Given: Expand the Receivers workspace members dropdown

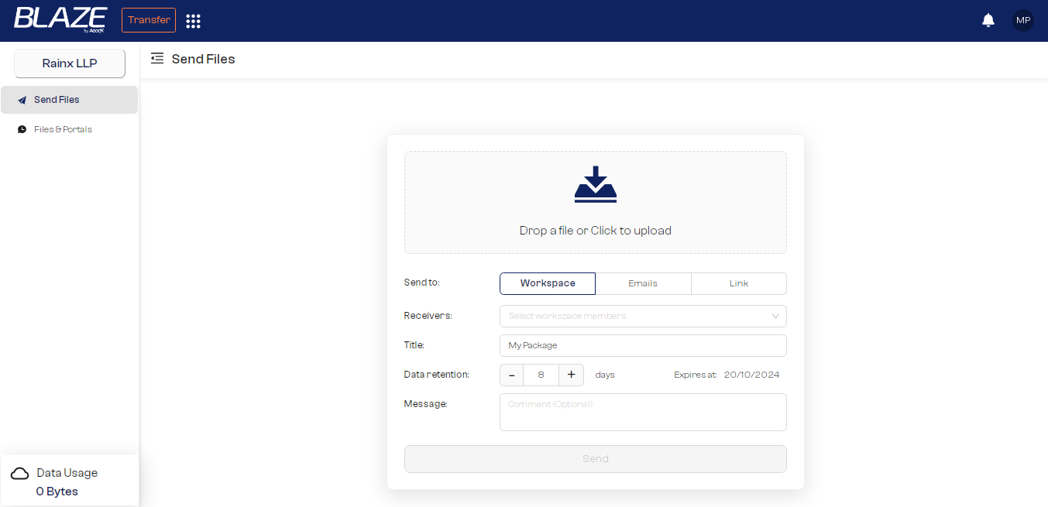Looking at the screenshot, I should pos(643,316).
